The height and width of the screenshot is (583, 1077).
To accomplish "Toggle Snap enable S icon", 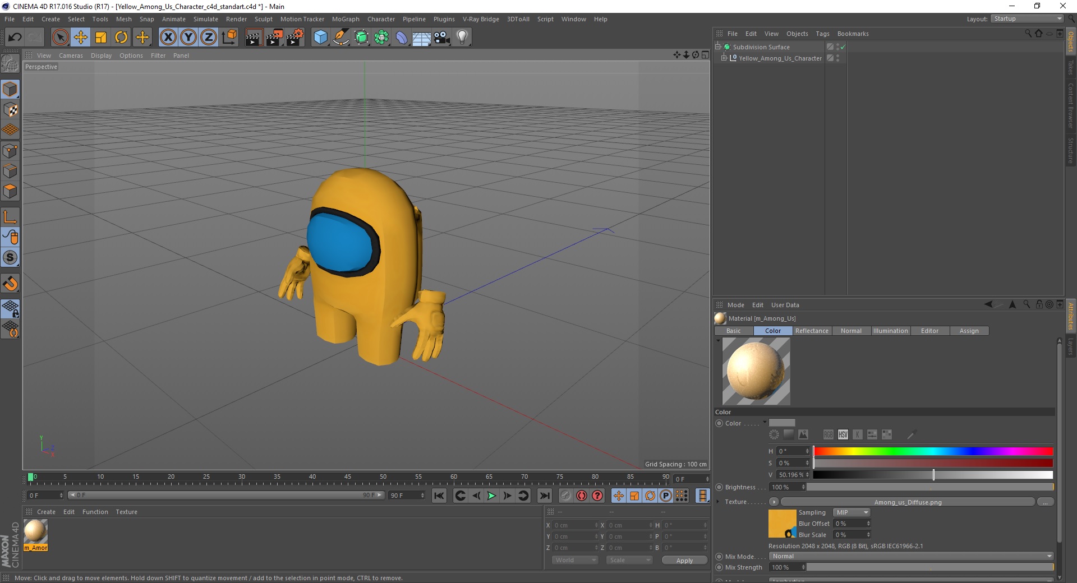I will (10, 257).
